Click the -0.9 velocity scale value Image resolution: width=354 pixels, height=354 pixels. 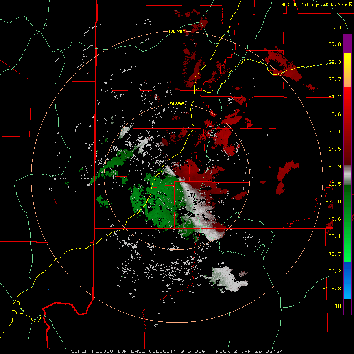coord(335,167)
